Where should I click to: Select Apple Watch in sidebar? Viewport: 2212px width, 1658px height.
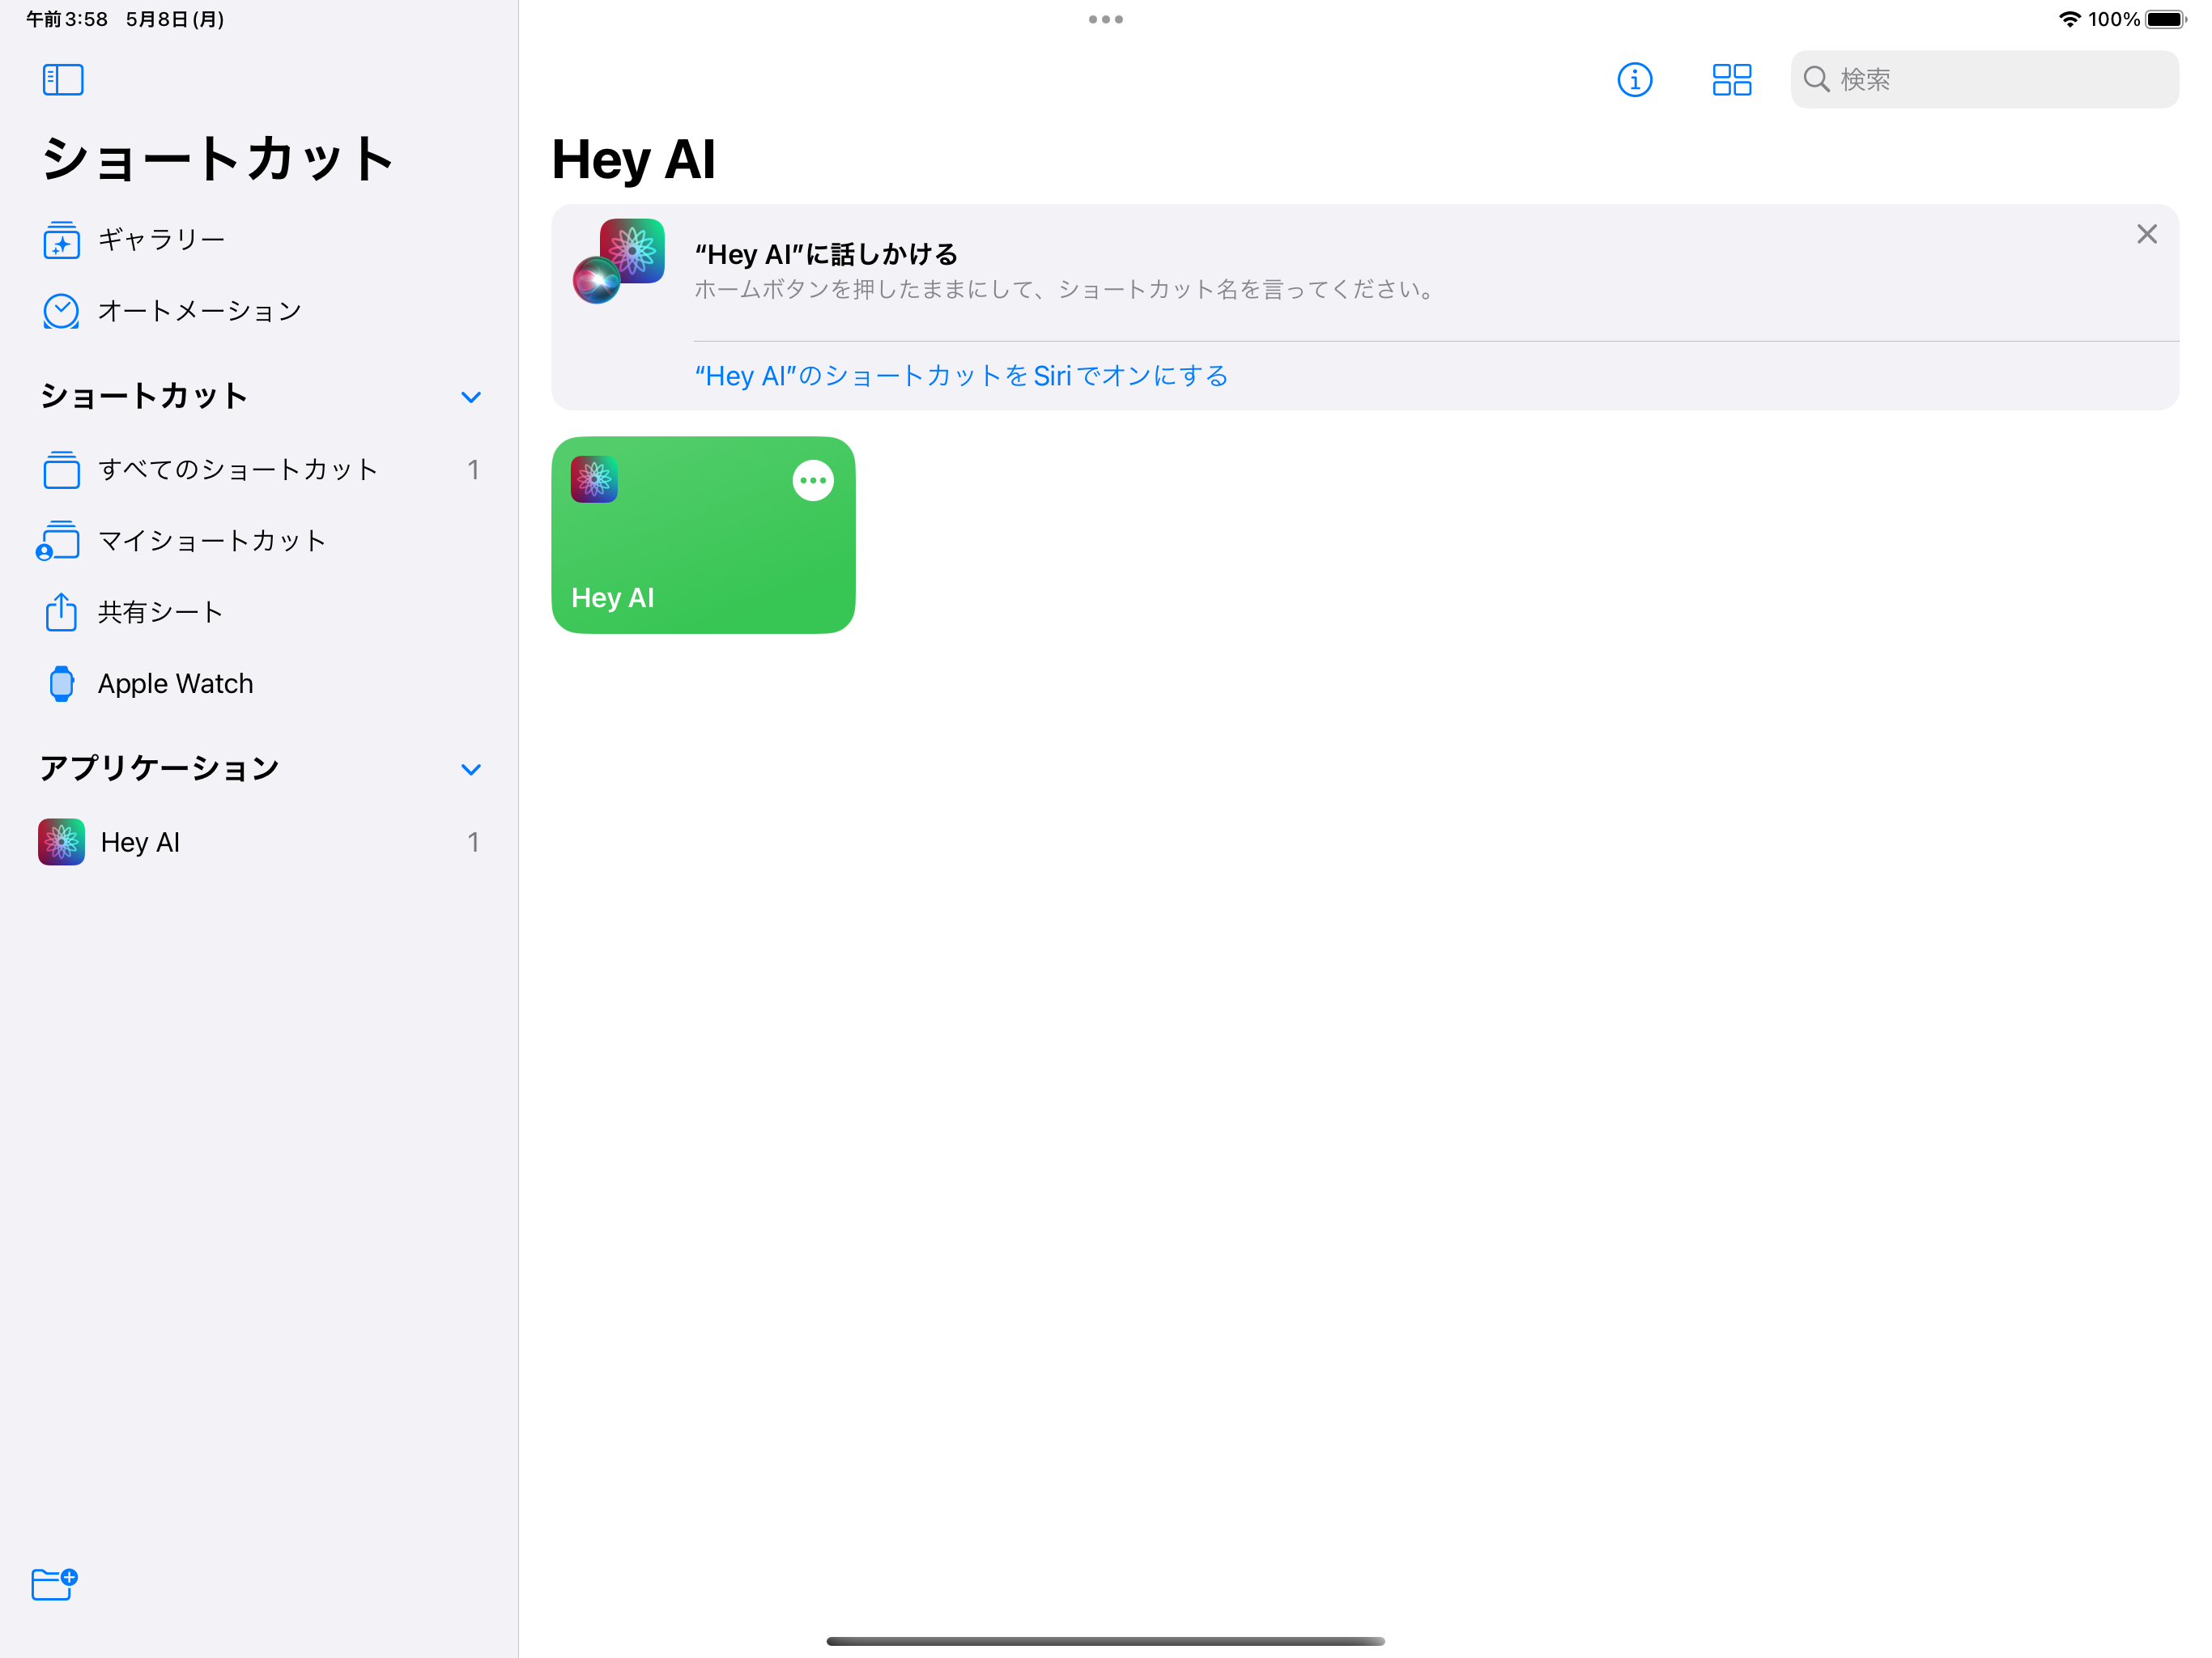click(259, 684)
